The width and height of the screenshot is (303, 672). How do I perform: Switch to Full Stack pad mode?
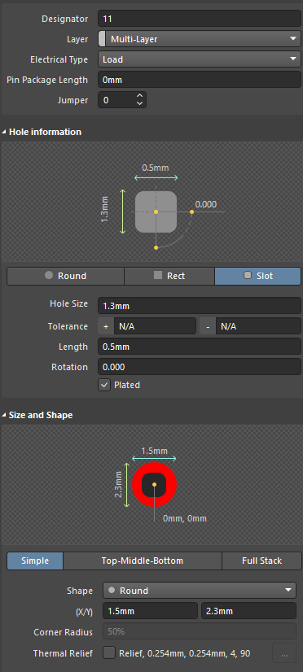[261, 561]
